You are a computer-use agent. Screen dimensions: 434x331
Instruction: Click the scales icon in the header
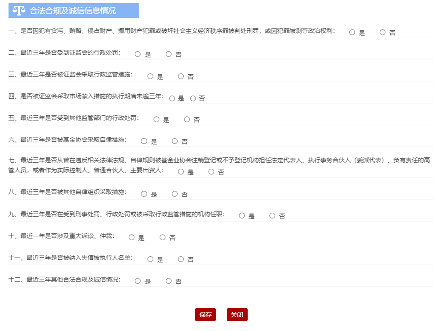click(x=19, y=10)
